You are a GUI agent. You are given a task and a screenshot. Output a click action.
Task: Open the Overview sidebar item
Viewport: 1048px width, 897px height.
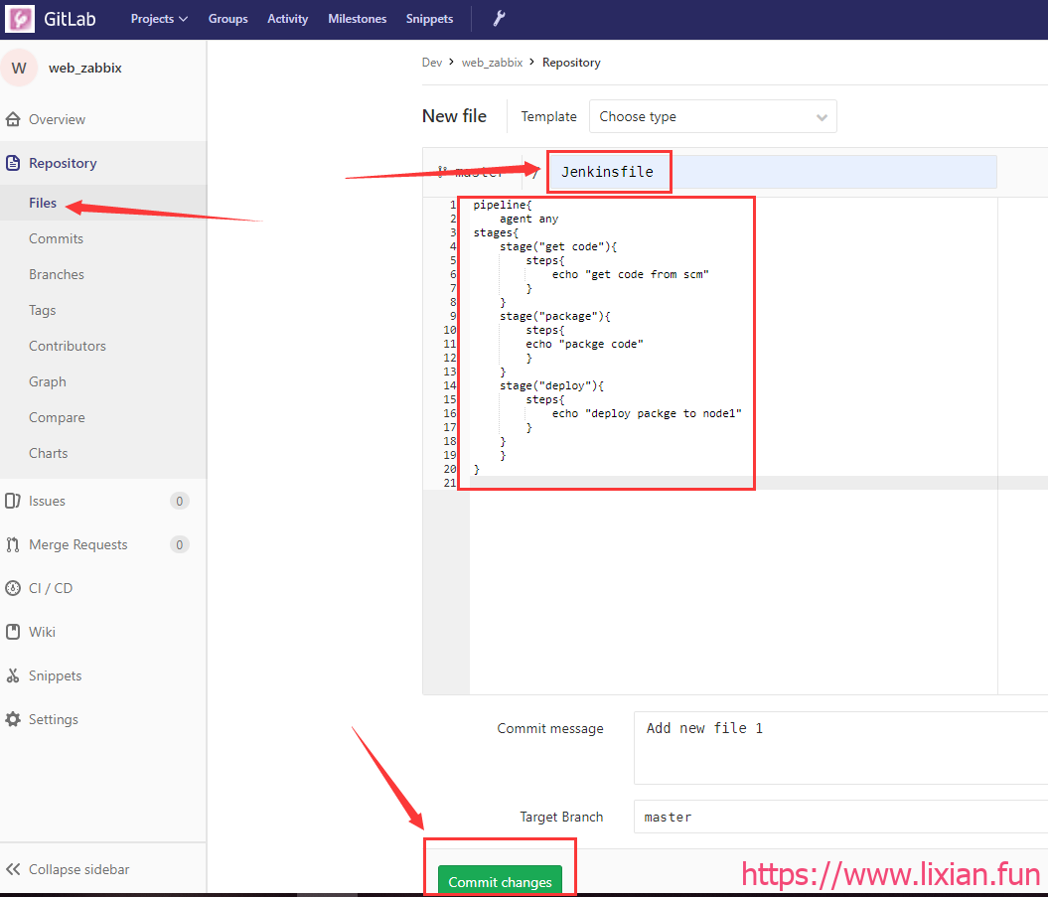coord(57,119)
